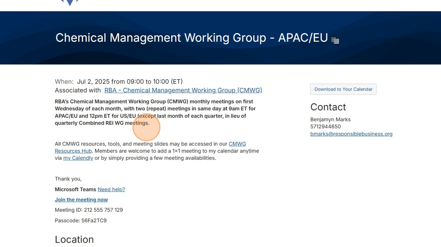Open the RBA - Chemical Management Working Group (CMWG) link
The height and width of the screenshot is (247, 441).
(183, 90)
